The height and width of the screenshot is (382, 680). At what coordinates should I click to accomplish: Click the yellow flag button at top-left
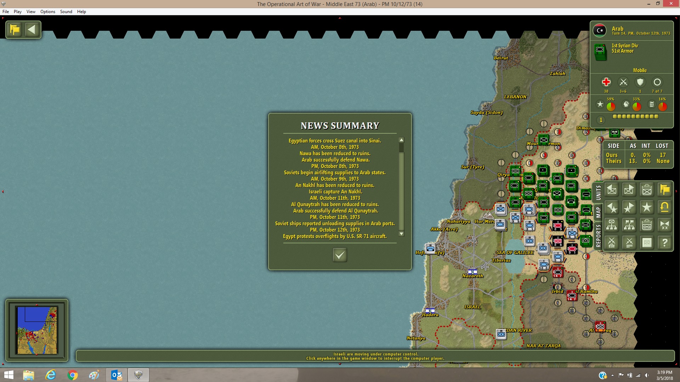15,30
